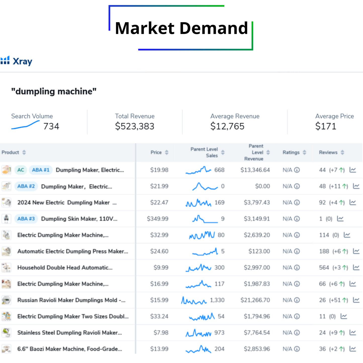
Task: Click the Search Volume trend line
Action: point(25,125)
